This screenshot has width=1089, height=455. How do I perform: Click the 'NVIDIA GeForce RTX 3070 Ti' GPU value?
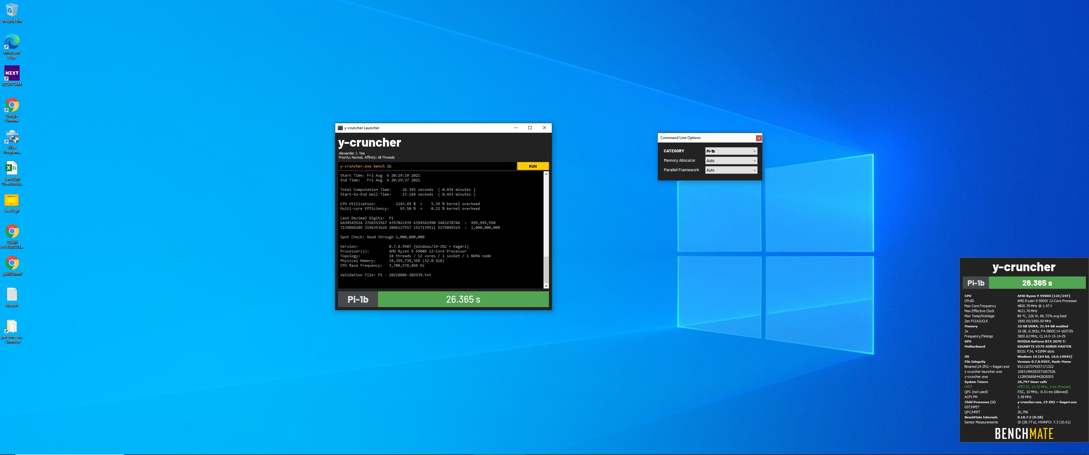pyautogui.click(x=1041, y=342)
